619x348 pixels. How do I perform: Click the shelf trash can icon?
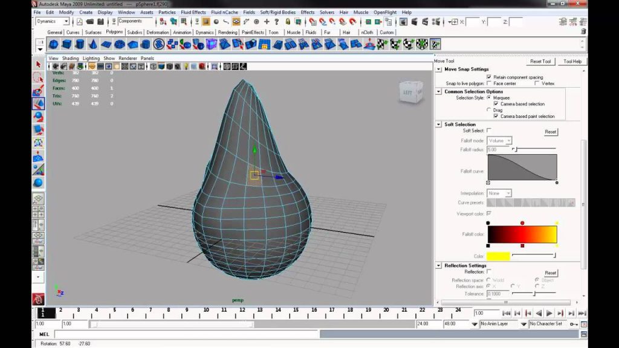[x=583, y=31]
